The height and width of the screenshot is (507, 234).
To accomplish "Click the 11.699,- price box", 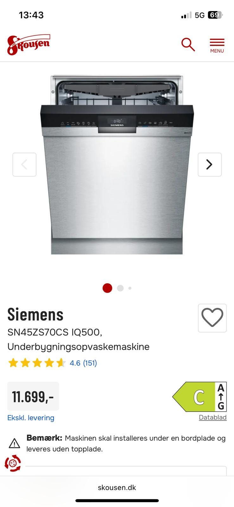I will point(33,396).
